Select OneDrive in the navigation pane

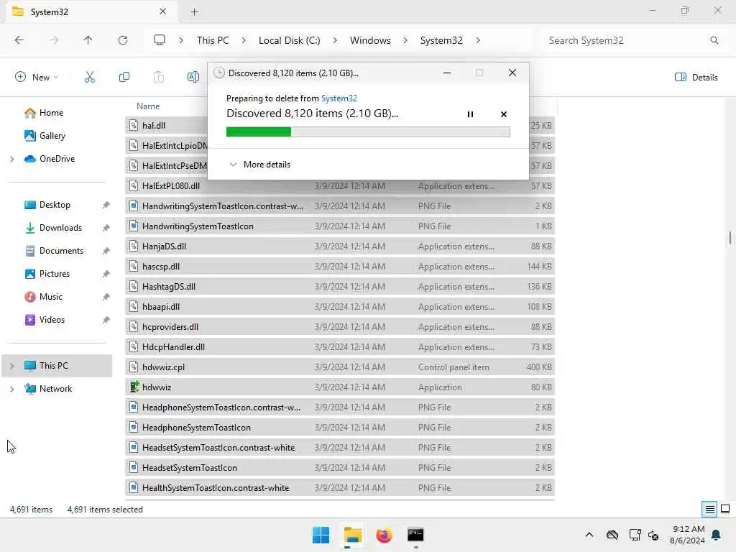(57, 159)
